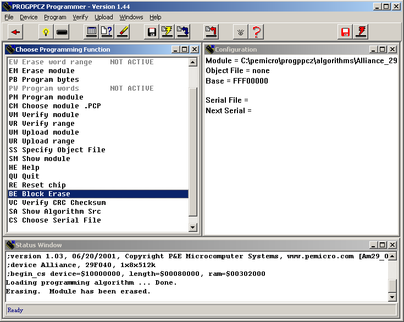Image resolution: width=404 pixels, height=322 pixels.
Task: Click the red eraser toolbar icon
Action: [x=122, y=32]
